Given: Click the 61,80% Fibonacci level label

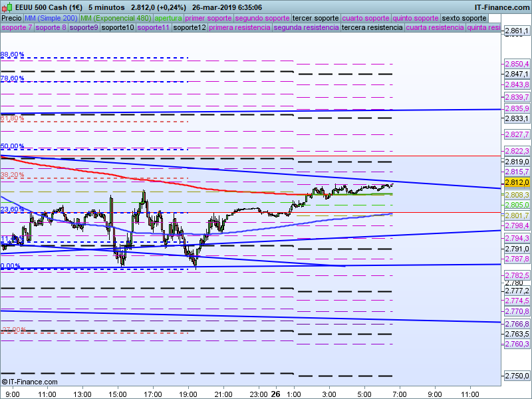Looking at the screenshot, I should point(12,118).
